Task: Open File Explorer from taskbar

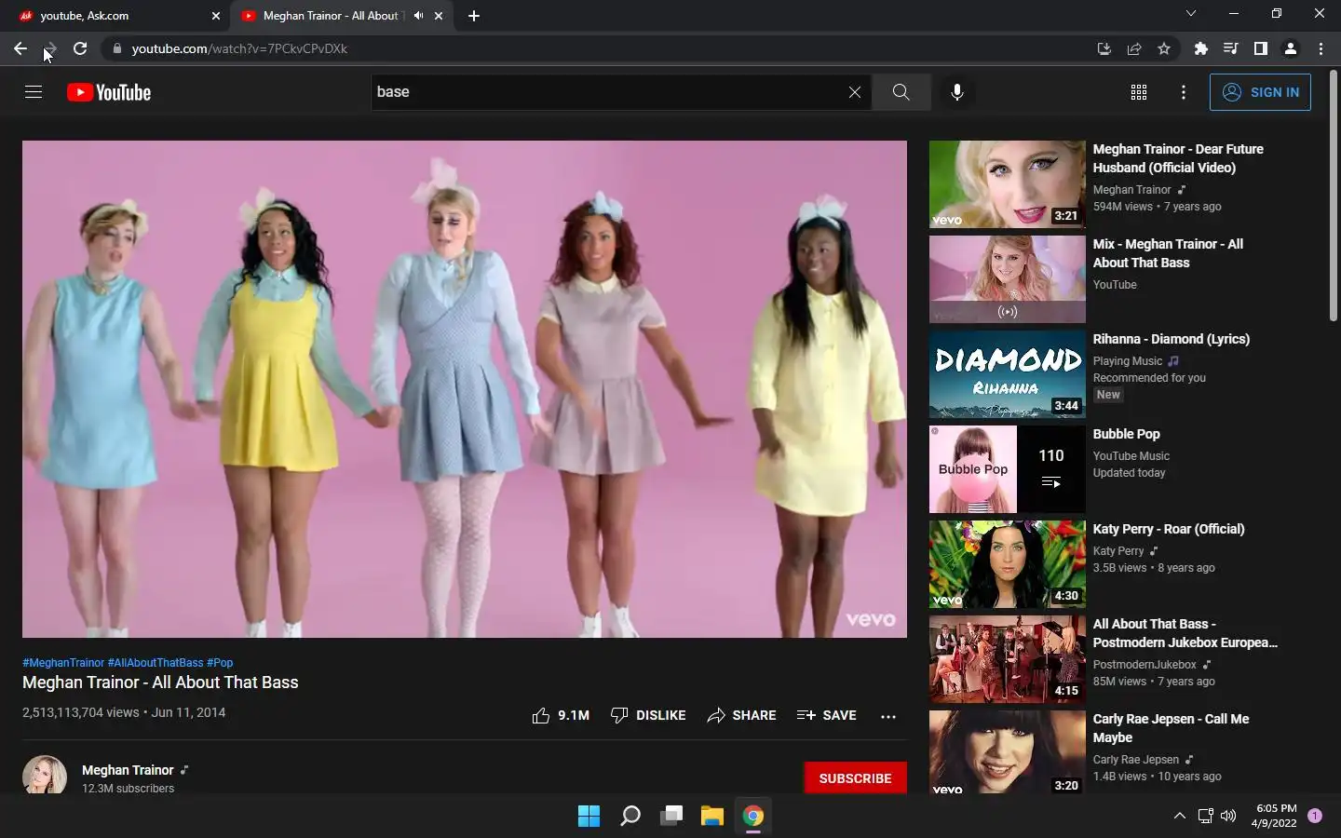Action: pyautogui.click(x=712, y=817)
